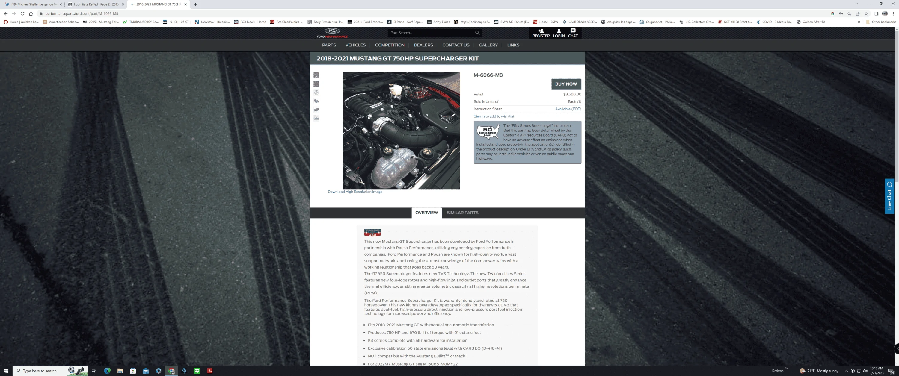Viewport: 899px width, 376px height.
Task: Click Chrome's home icon
Action: [31, 13]
